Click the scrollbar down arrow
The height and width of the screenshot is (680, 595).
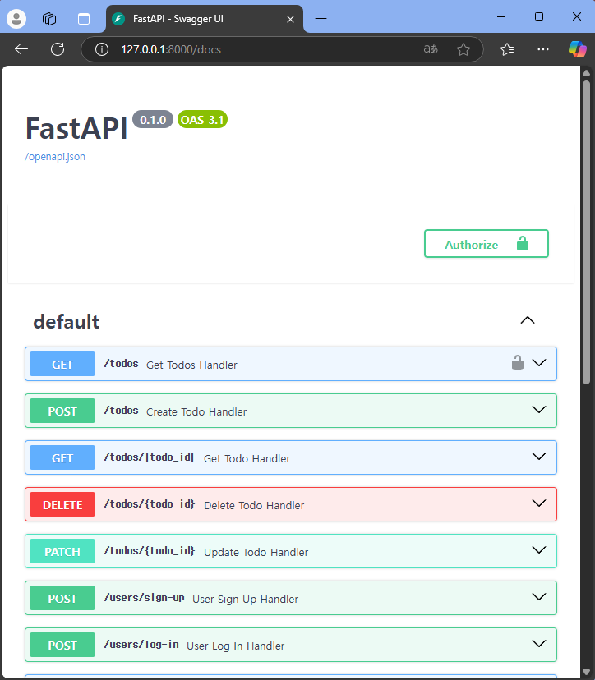pyautogui.click(x=586, y=673)
